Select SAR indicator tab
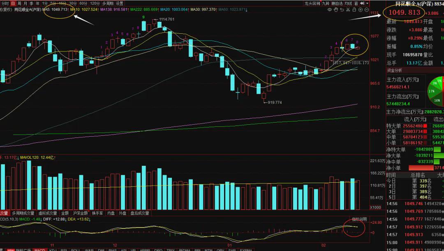444x251 pixels. [x=232, y=250]
